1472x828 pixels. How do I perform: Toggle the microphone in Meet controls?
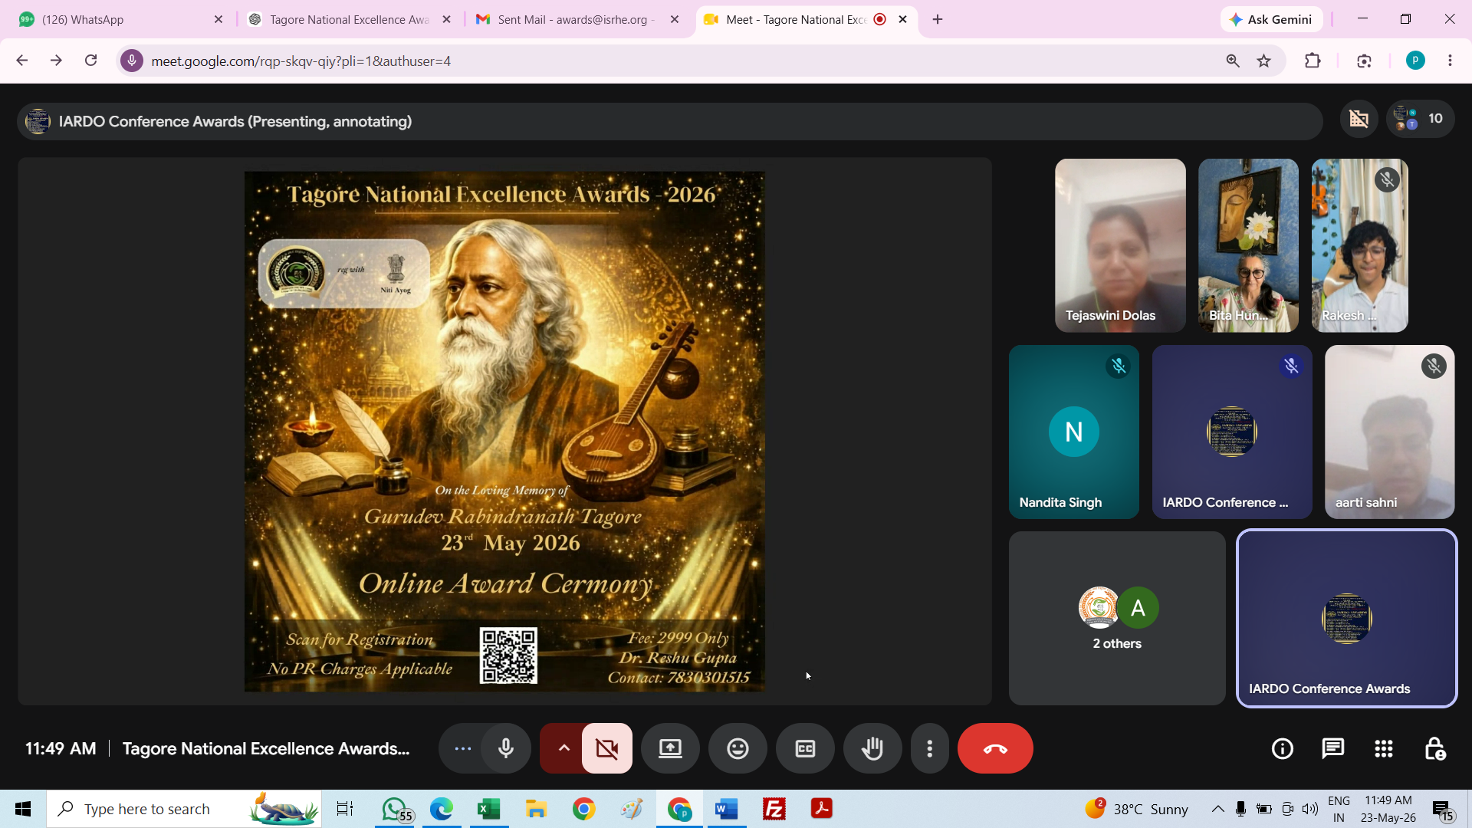point(506,748)
